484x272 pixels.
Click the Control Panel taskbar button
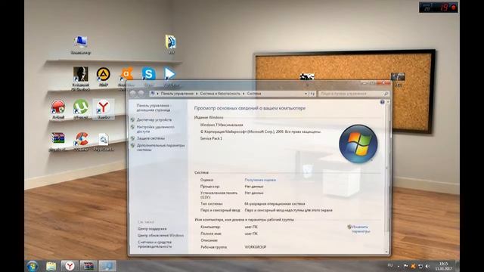[107, 266]
